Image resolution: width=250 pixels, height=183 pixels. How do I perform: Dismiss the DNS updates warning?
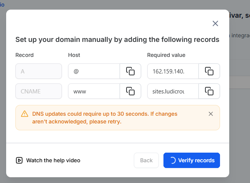coord(210,114)
